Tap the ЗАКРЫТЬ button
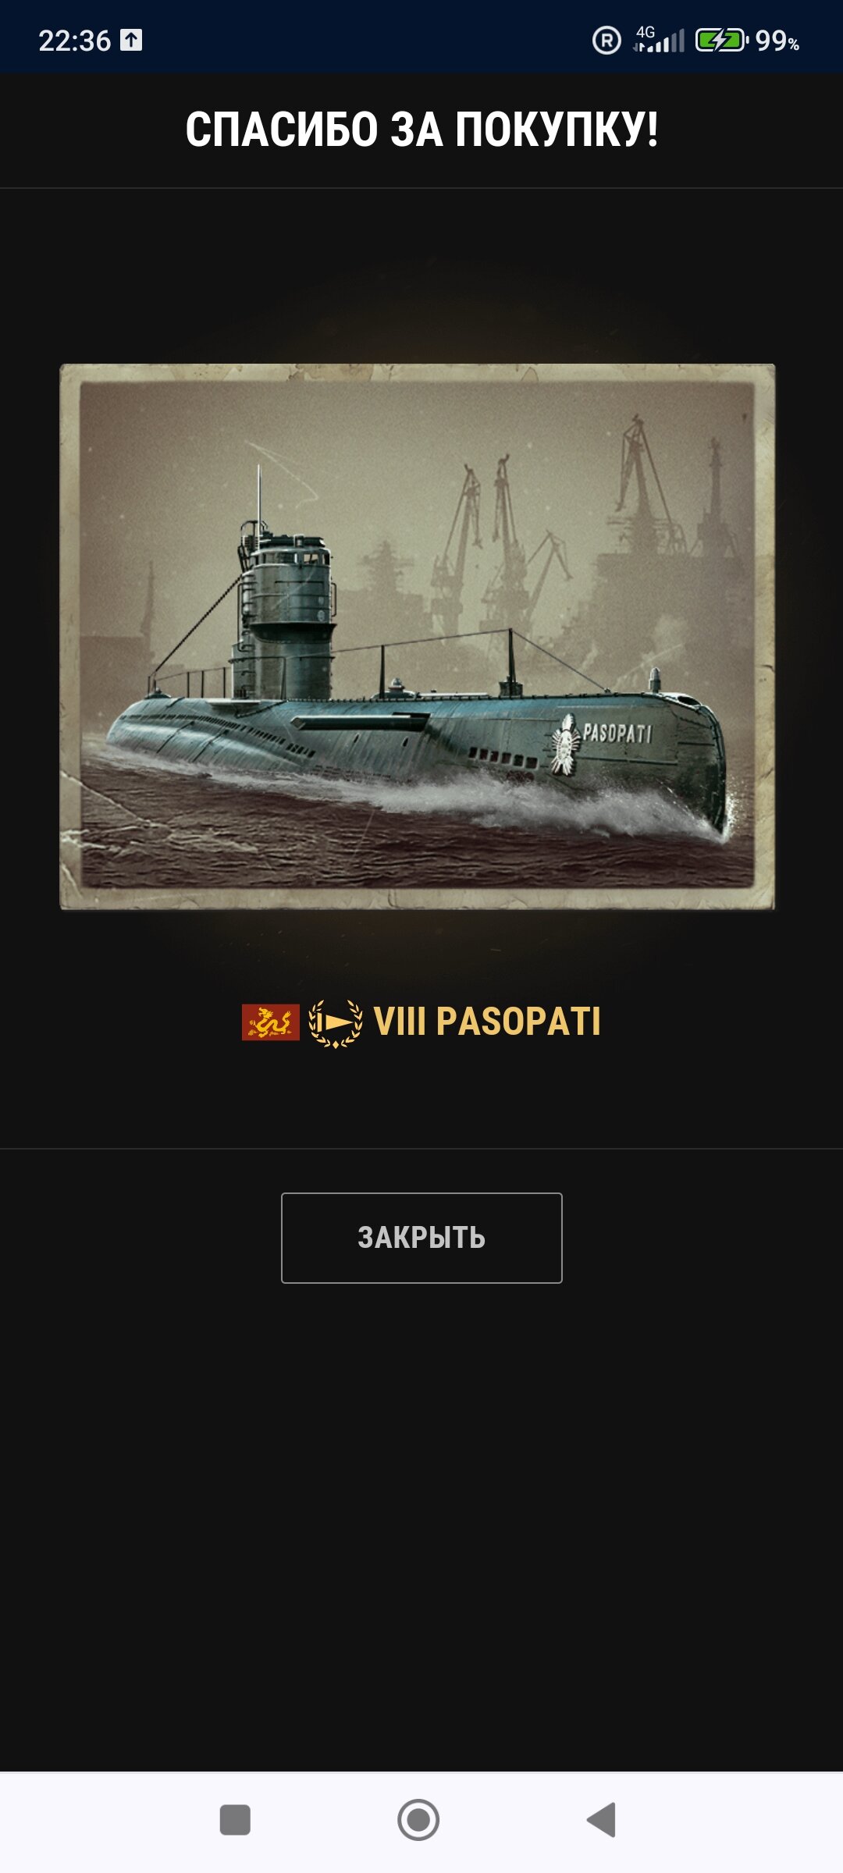Image resolution: width=843 pixels, height=1873 pixels. pos(421,1238)
